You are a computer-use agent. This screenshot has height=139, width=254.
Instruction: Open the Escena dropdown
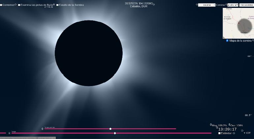[206, 5]
